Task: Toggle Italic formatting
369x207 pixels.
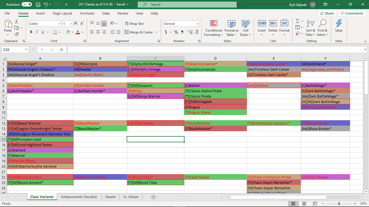Action: [37, 32]
